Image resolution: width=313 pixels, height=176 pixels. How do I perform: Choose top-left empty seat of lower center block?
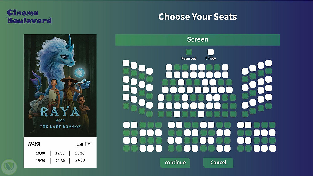click(171, 125)
